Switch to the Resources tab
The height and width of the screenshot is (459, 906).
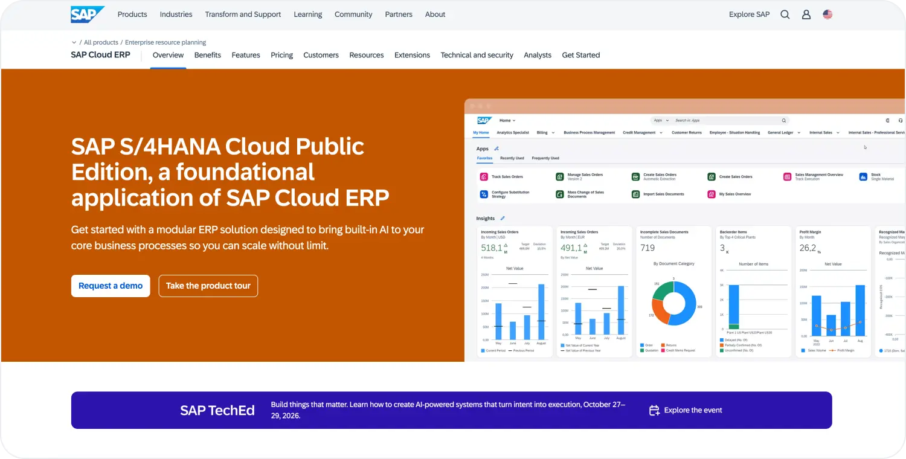[367, 55]
